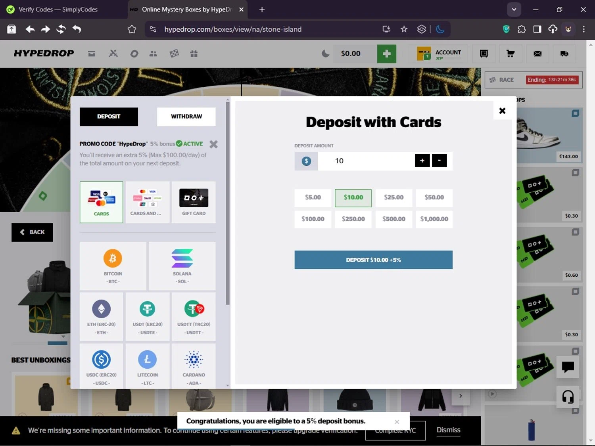Select the $100.00 preset amount

pos(313,219)
